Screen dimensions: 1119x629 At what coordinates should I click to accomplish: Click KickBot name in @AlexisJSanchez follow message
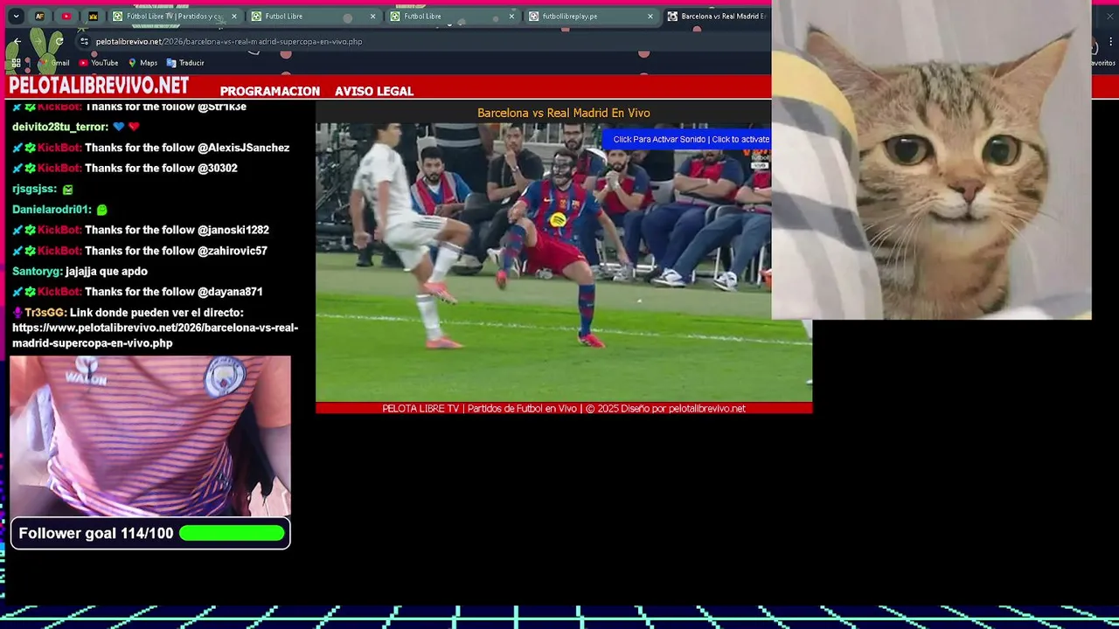(x=59, y=148)
